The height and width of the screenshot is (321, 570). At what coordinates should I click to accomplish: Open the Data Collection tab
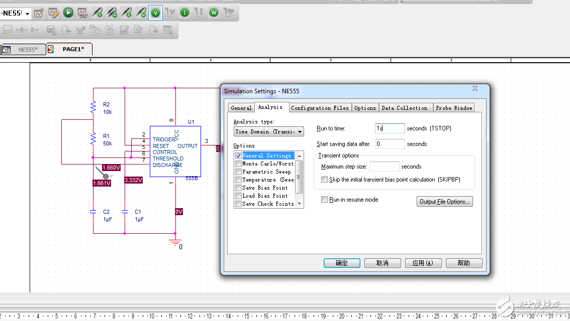pos(404,108)
